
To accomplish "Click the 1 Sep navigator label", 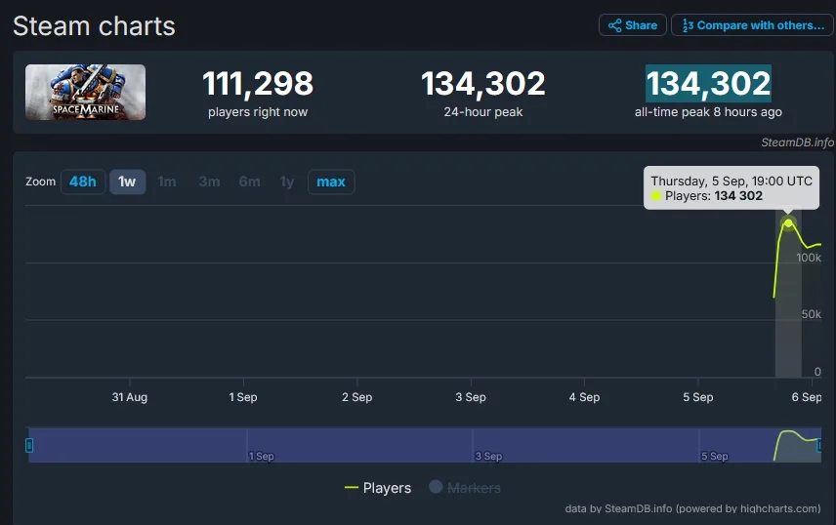I will coord(262,457).
